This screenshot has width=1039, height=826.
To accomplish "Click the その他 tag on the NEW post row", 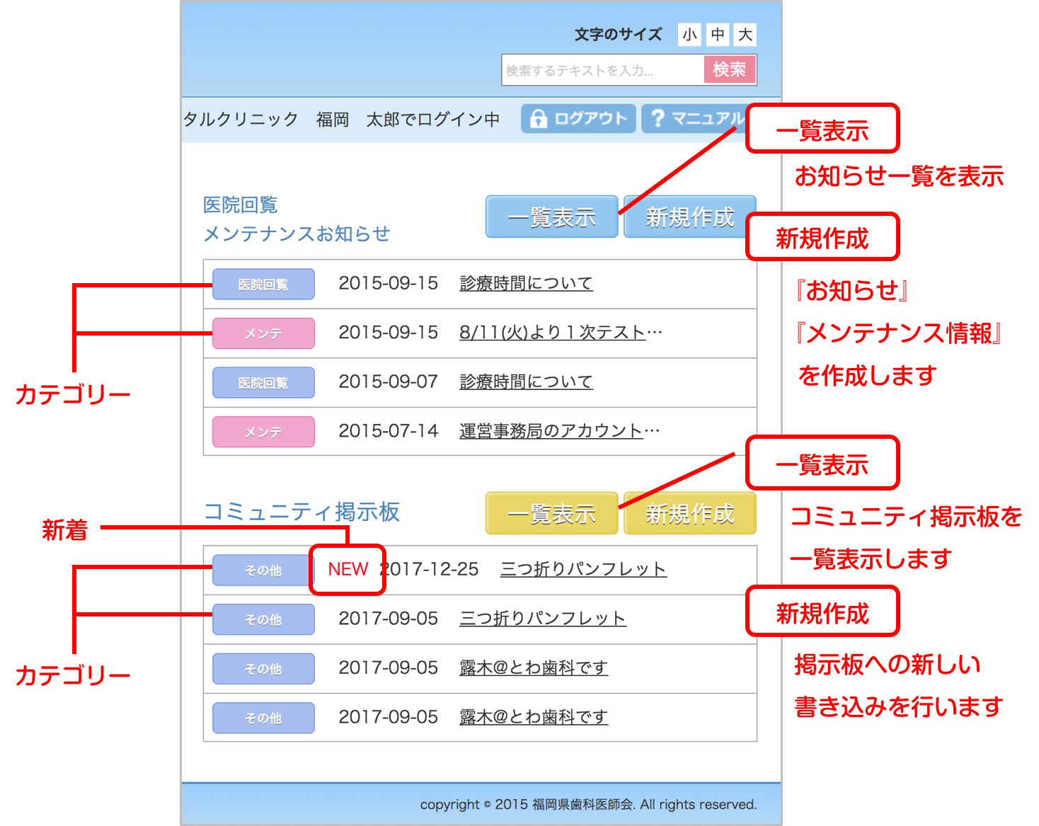I will (x=262, y=570).
